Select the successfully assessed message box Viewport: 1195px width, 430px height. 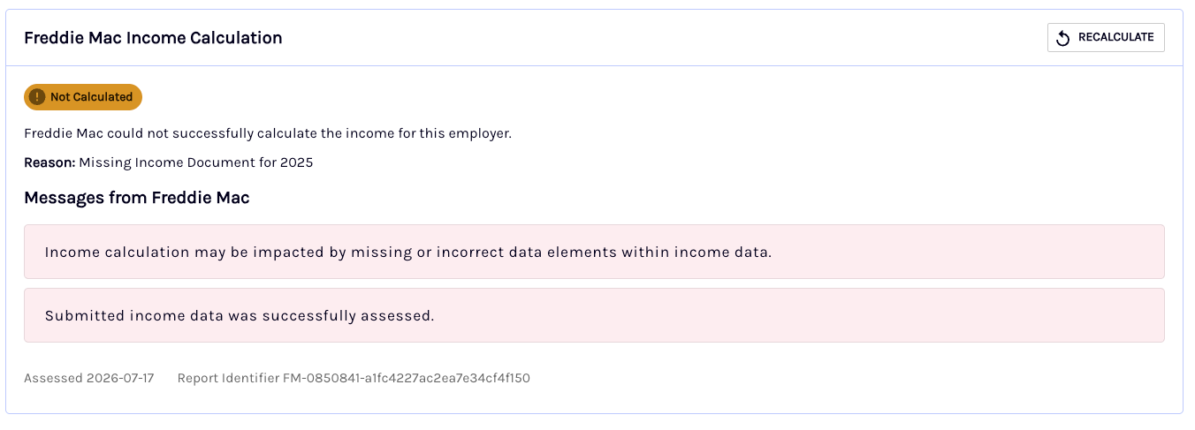point(594,315)
